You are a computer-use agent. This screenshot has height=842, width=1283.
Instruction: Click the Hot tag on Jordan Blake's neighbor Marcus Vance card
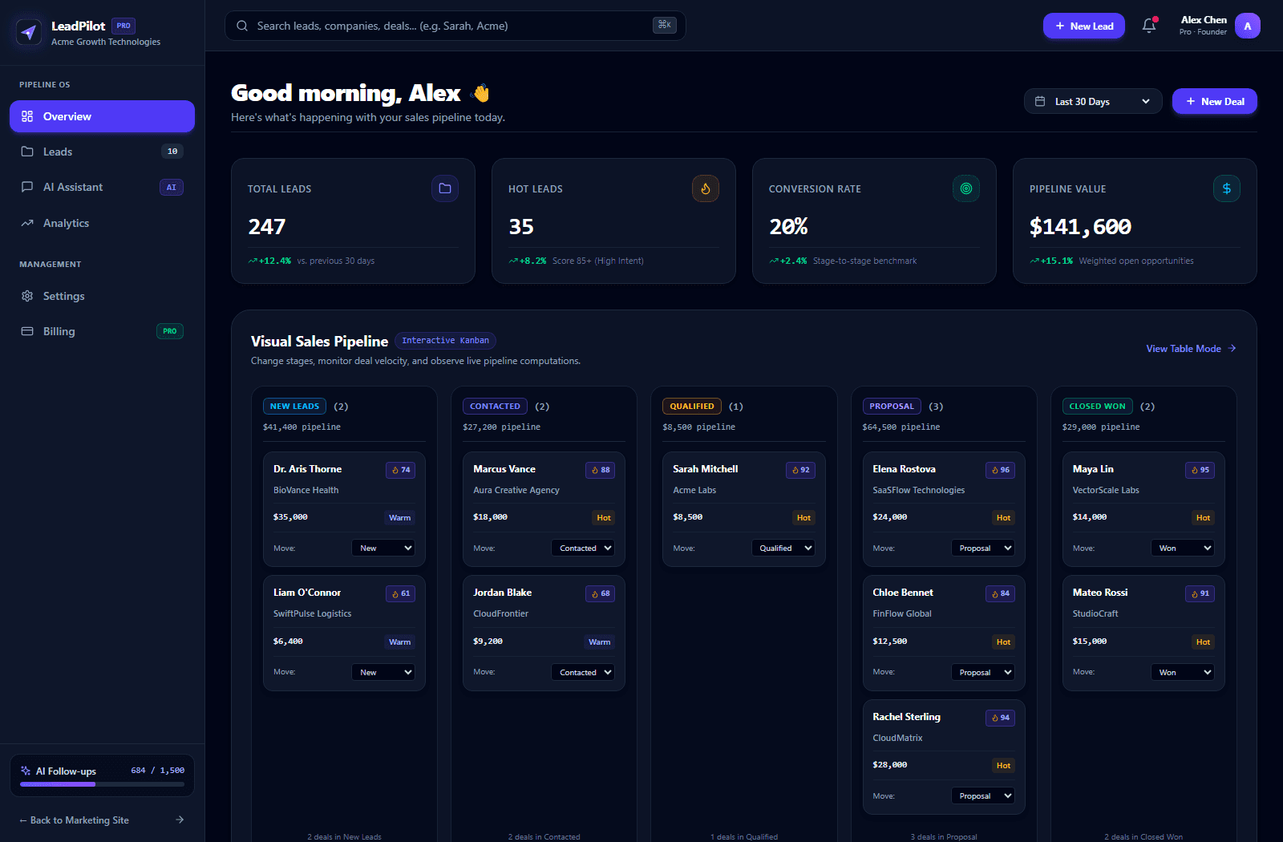(x=604, y=518)
